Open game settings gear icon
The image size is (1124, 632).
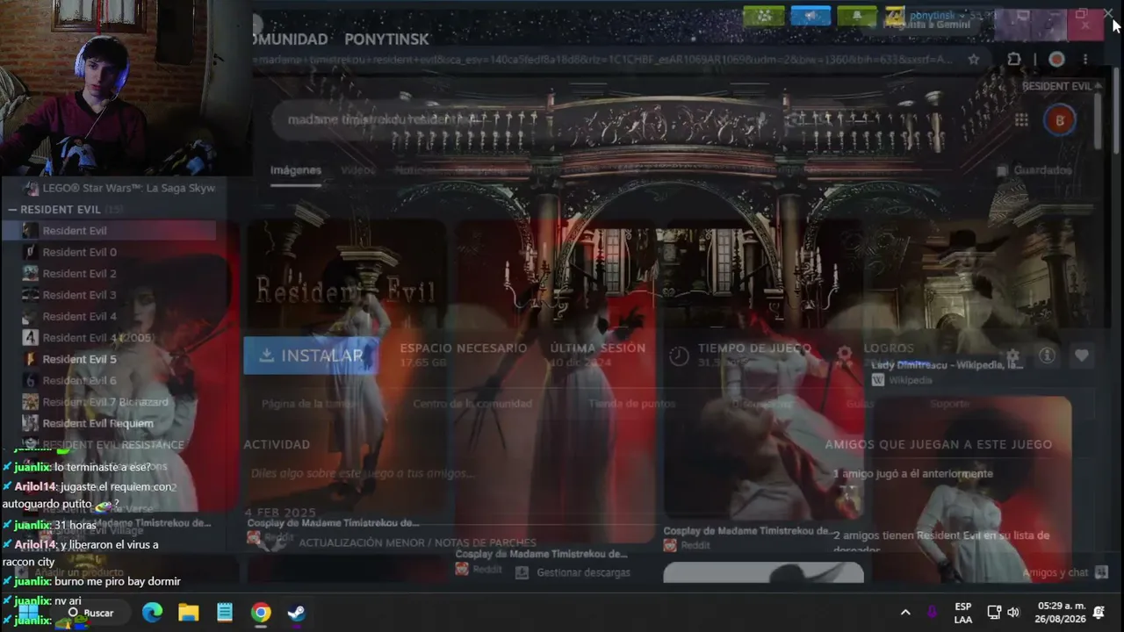pos(1012,355)
